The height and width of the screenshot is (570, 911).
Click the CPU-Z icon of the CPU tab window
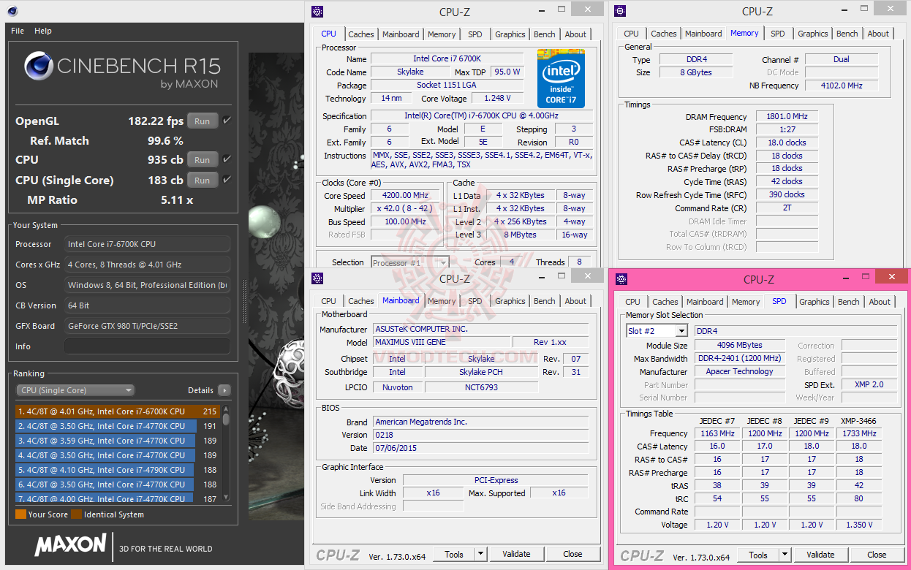317,11
